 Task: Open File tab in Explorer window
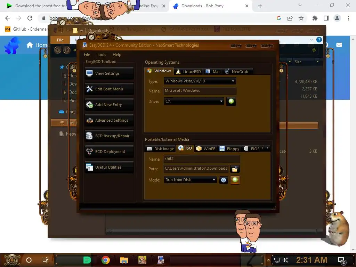[x=60, y=40]
